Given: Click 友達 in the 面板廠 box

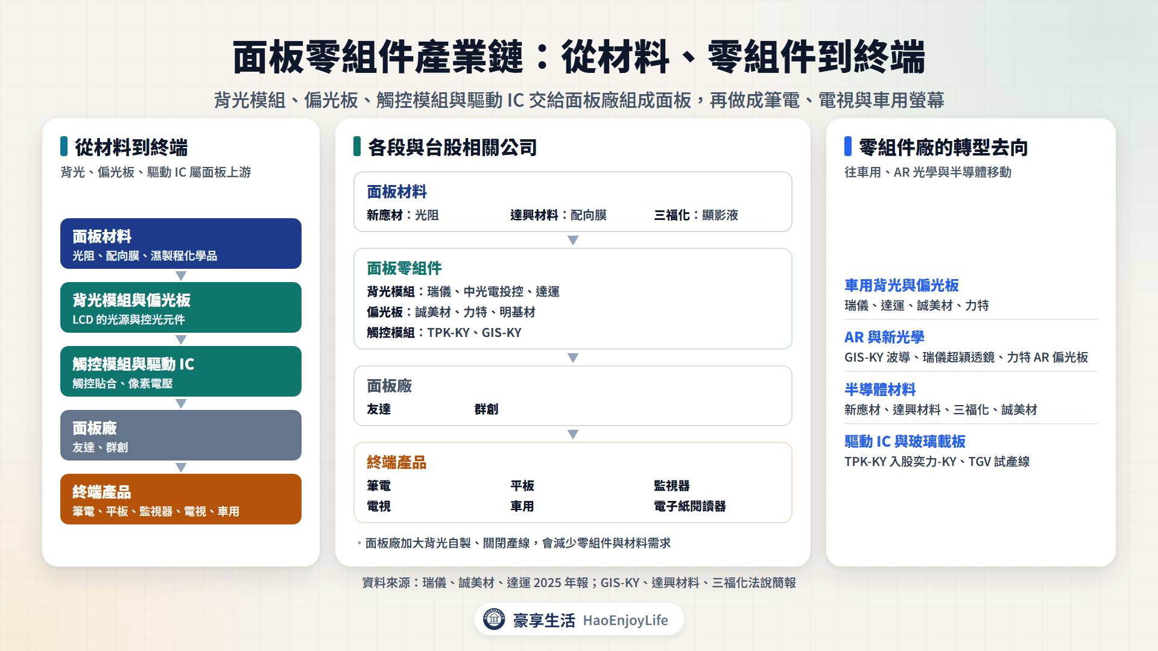Looking at the screenshot, I should (379, 409).
